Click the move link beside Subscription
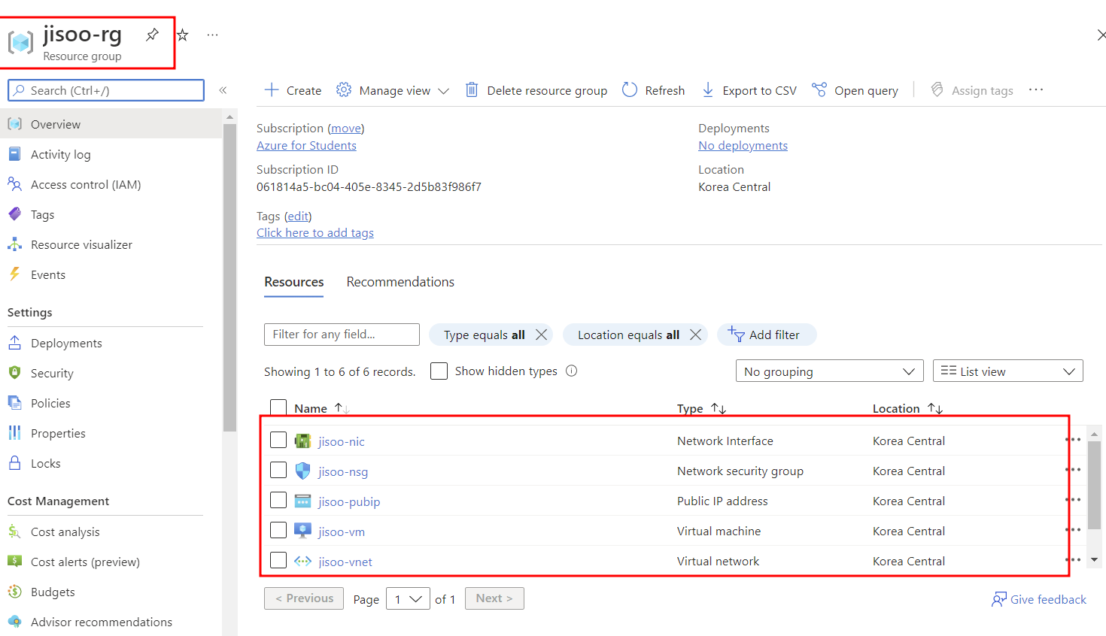This screenshot has width=1106, height=636. [346, 129]
